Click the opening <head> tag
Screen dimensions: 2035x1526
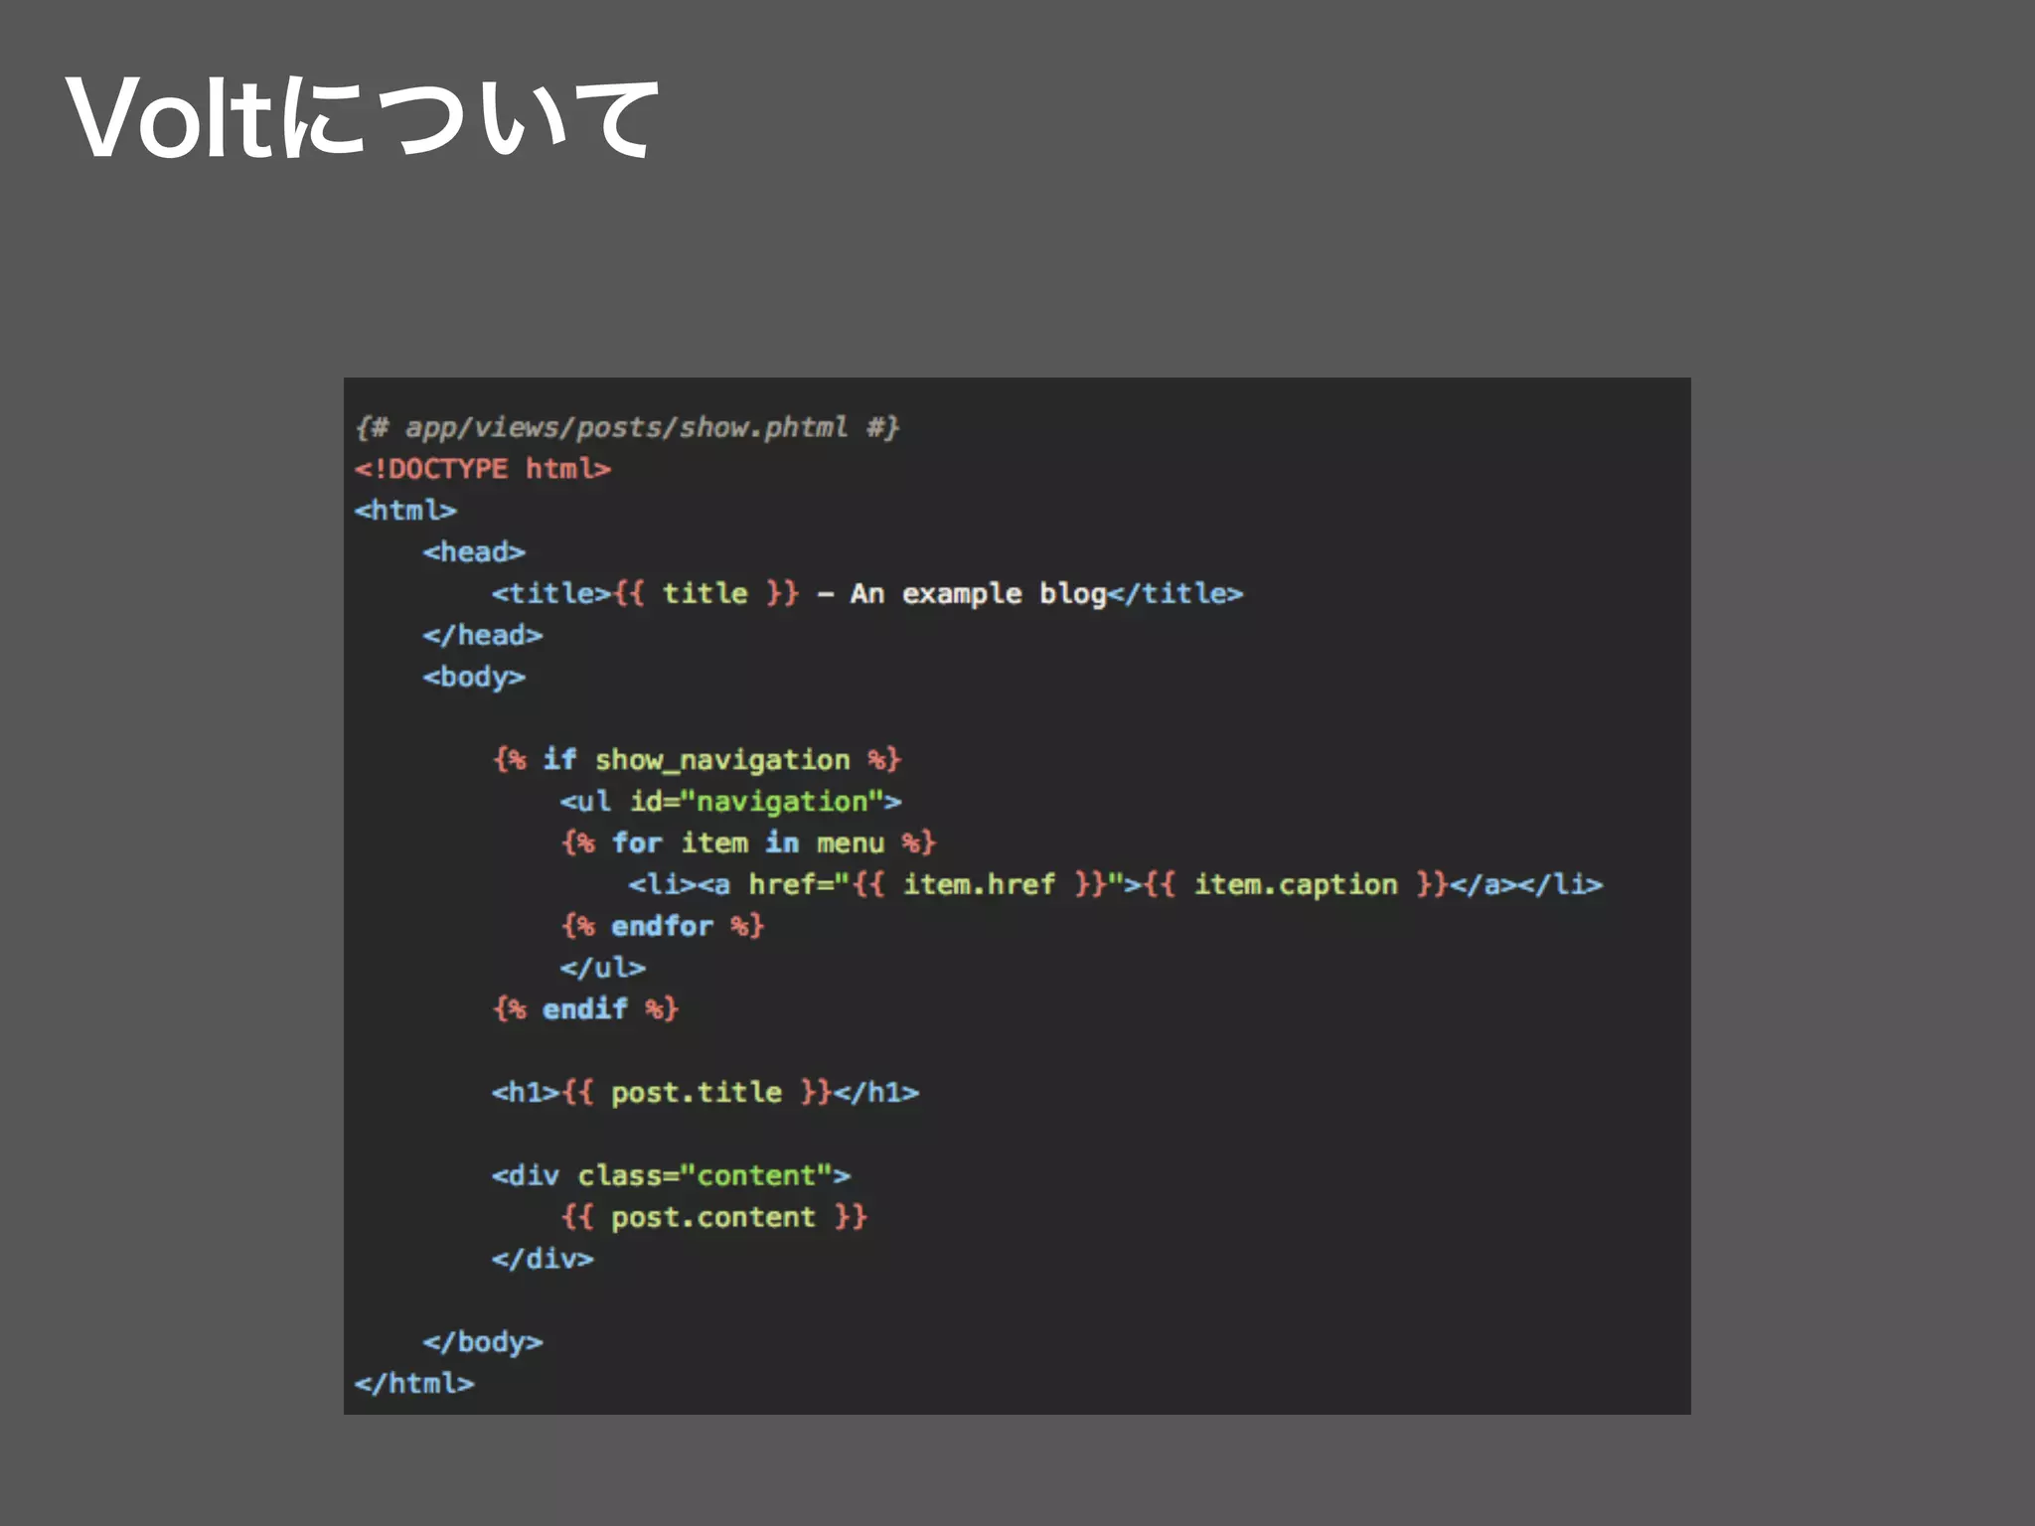pyautogui.click(x=474, y=552)
